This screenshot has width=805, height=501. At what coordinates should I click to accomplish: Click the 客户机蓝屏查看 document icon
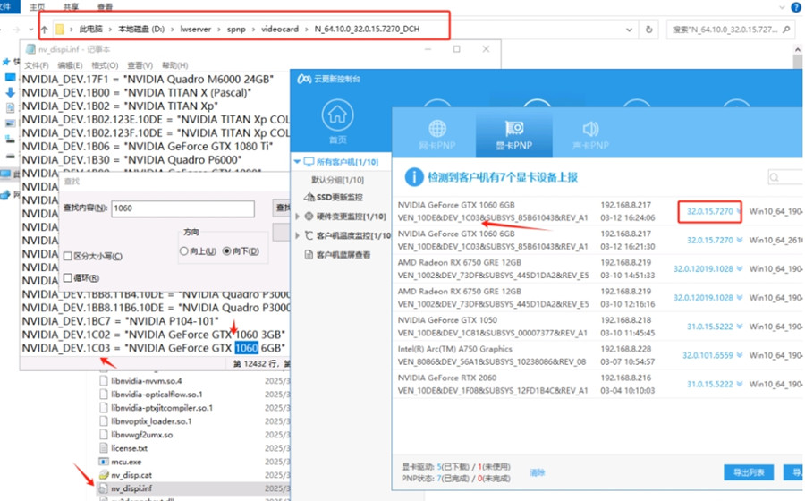click(x=309, y=255)
